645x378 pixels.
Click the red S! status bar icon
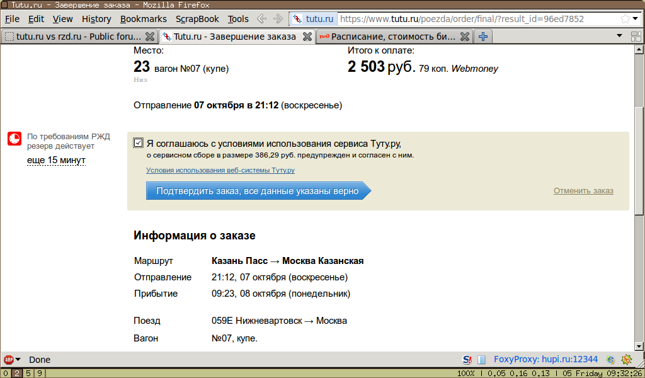point(467,360)
